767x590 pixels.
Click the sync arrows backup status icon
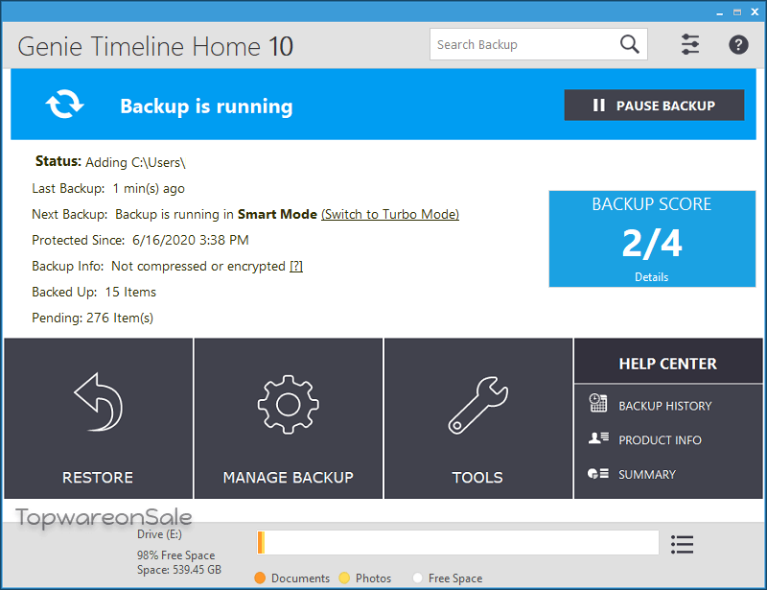coord(64,105)
